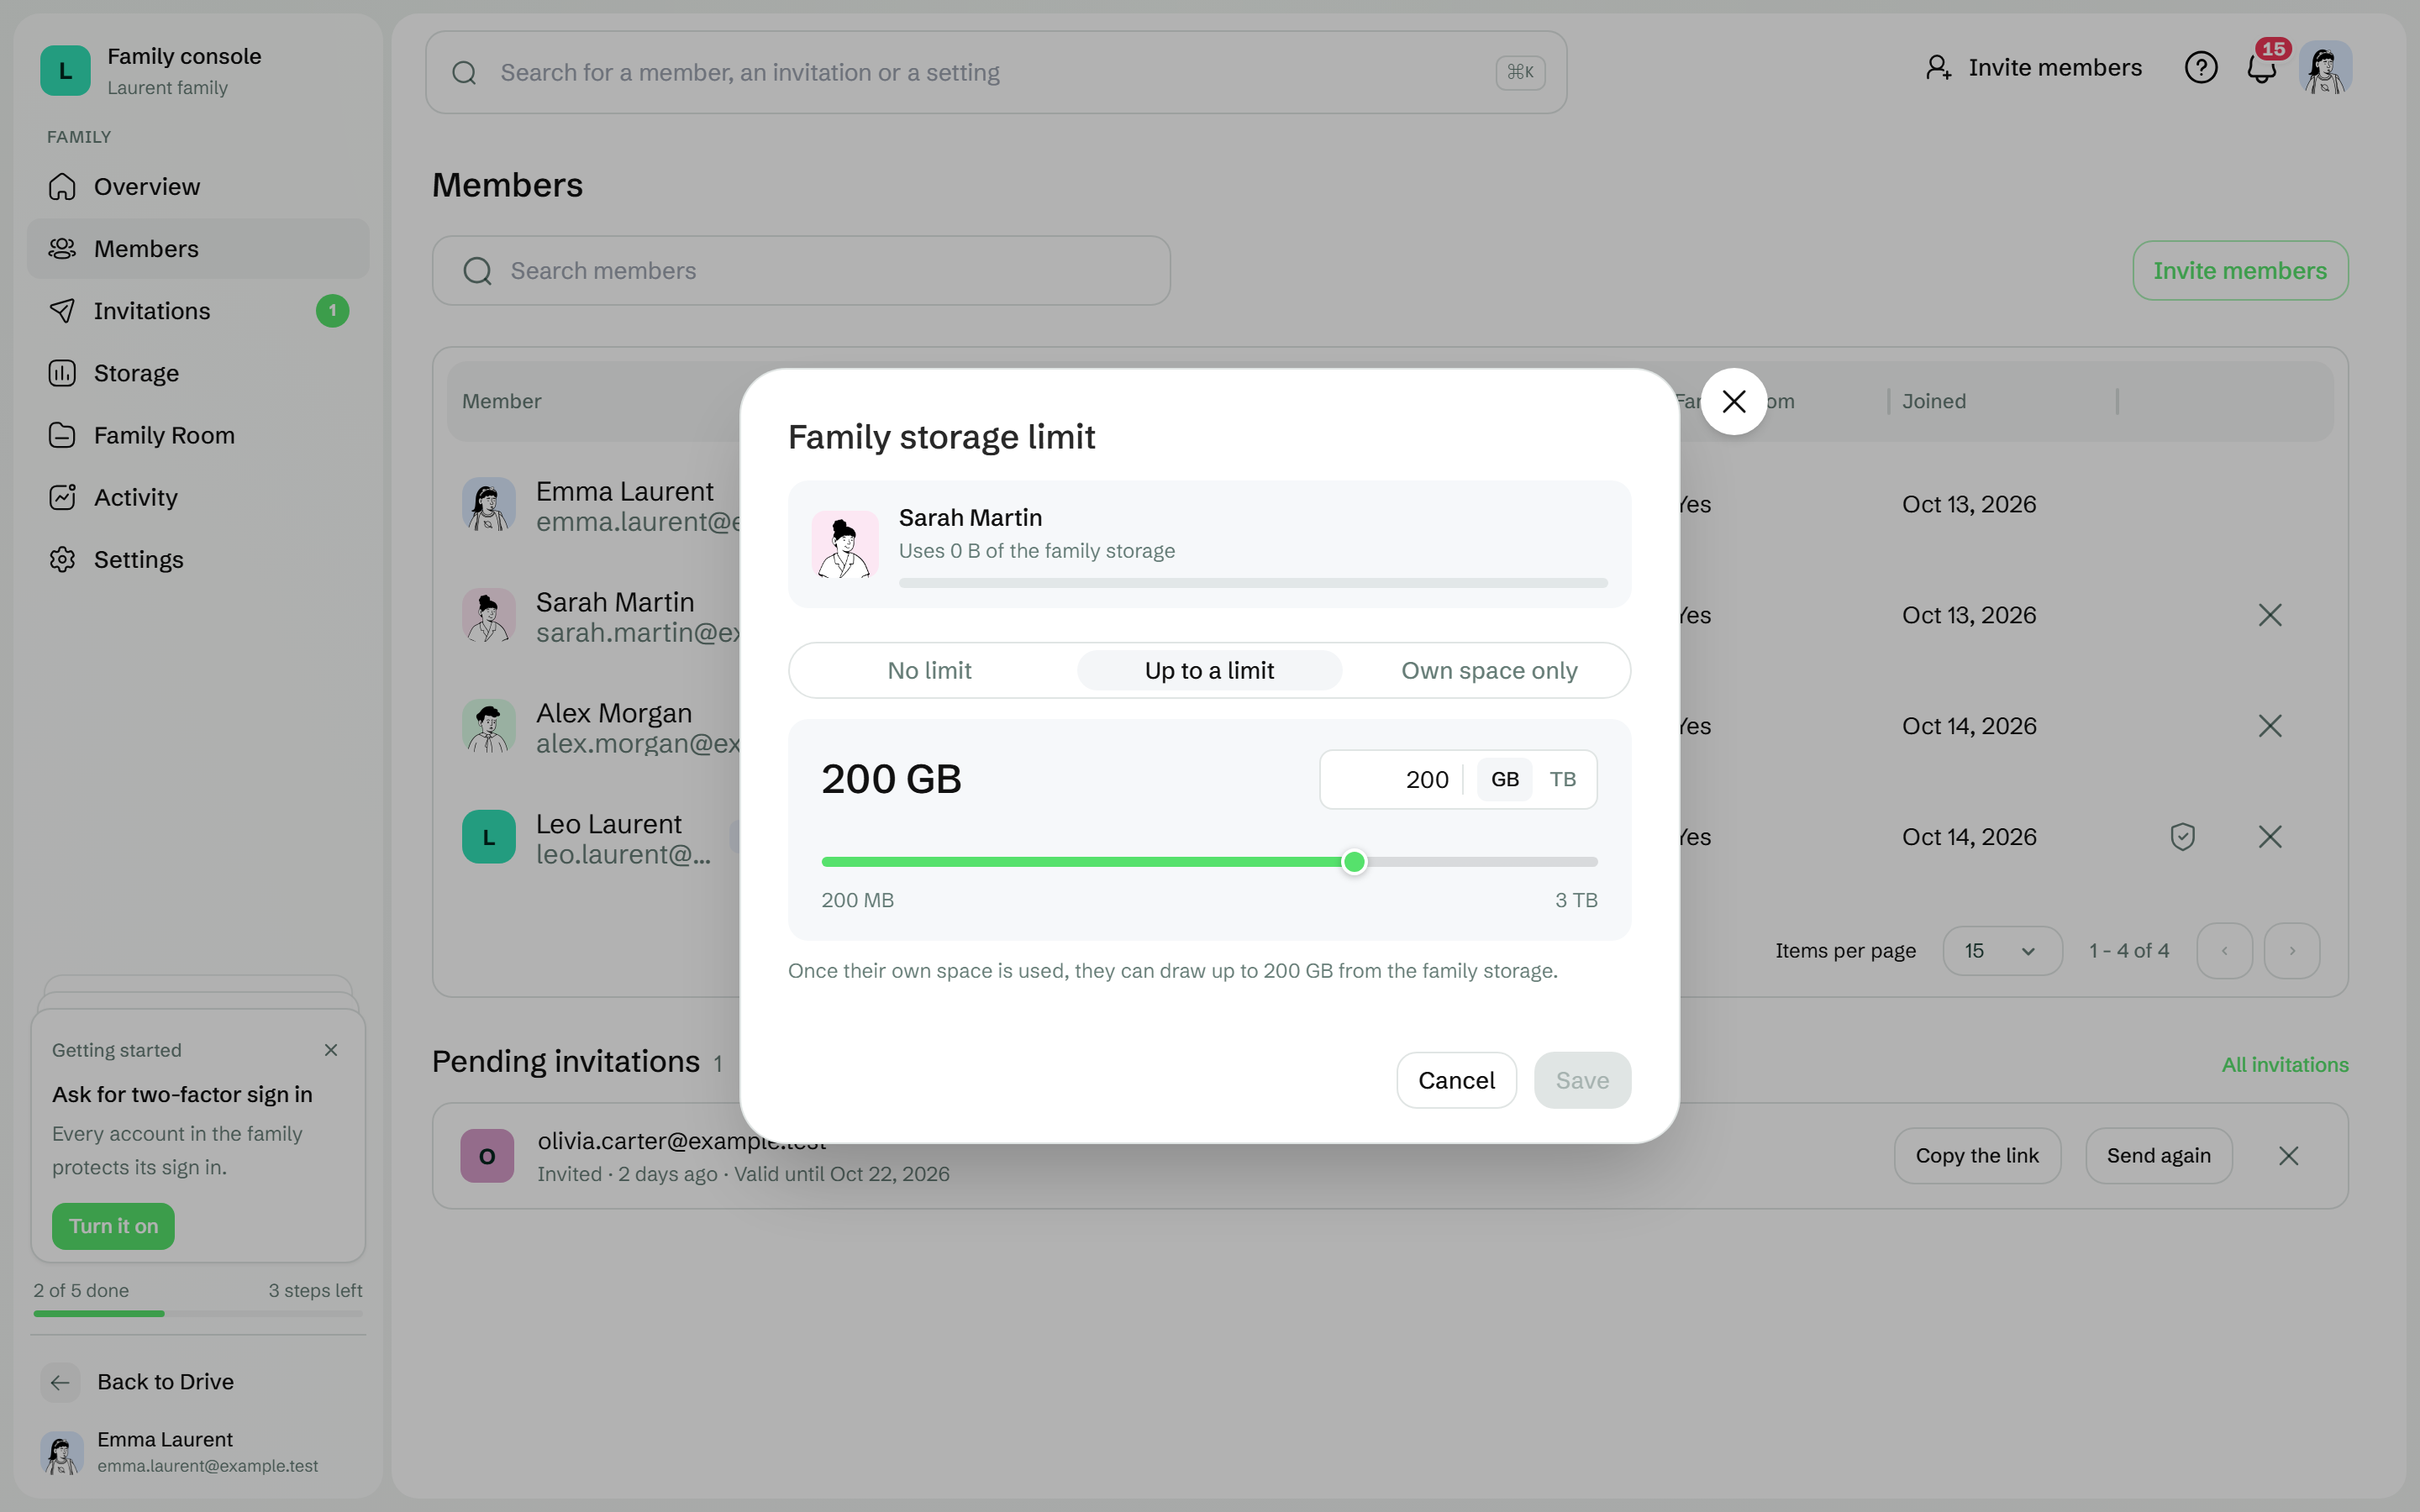Remove Sarah Martin using the X icon
2420x1512 pixels.
pyautogui.click(x=2270, y=615)
